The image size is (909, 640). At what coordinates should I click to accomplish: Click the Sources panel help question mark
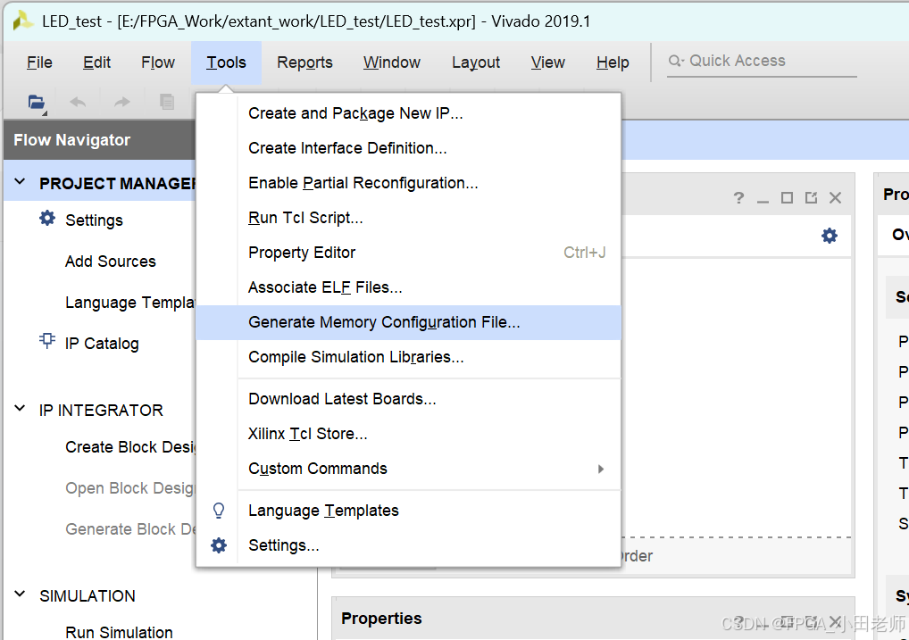pyautogui.click(x=738, y=197)
